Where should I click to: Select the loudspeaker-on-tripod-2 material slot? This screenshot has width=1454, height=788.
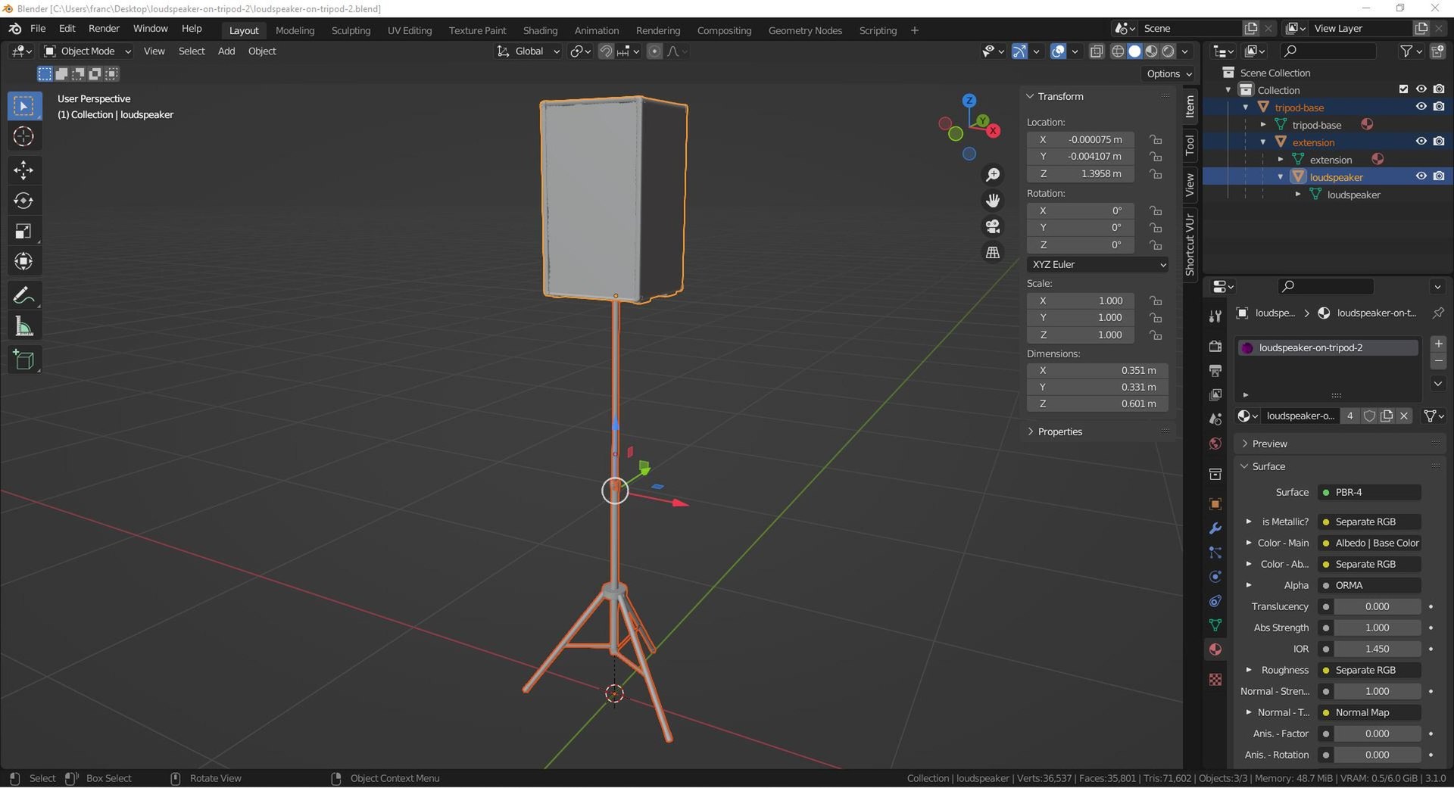point(1327,347)
